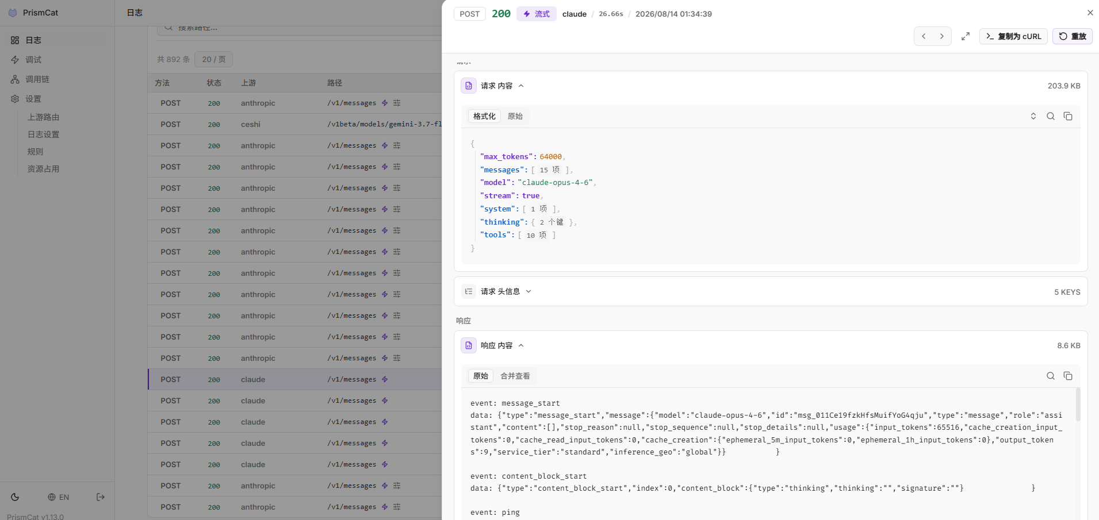Click the 请求 头信息 list icon
The width and height of the screenshot is (1099, 520).
pyautogui.click(x=469, y=291)
